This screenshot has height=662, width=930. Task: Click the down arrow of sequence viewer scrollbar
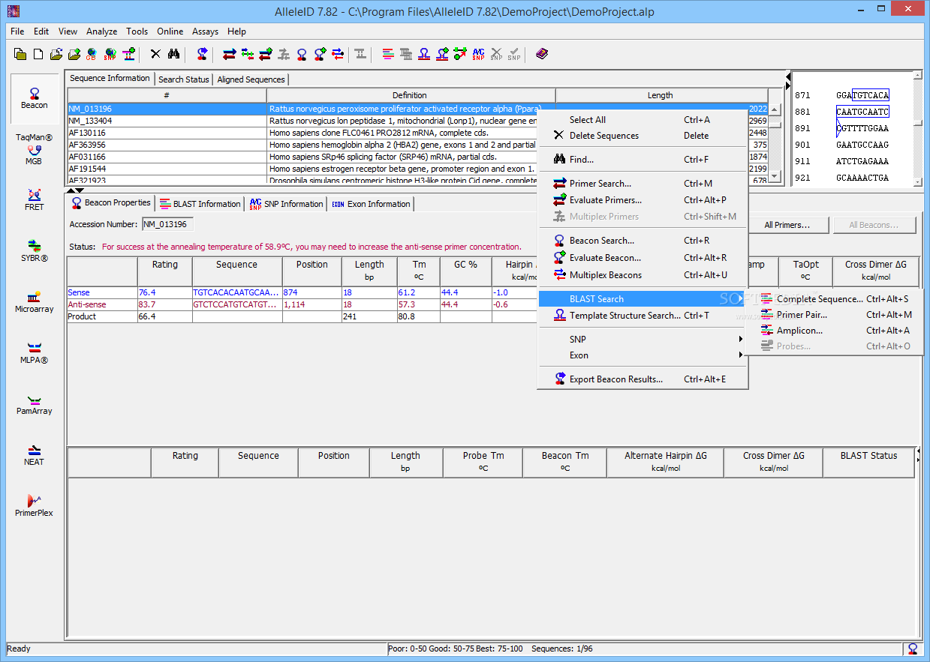click(917, 181)
